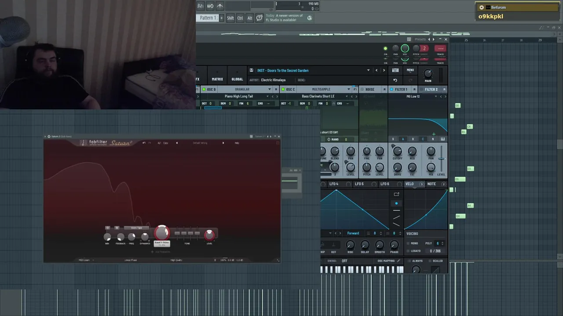Toggle OSC B power on/off
The width and height of the screenshot is (563, 316).
pos(204,90)
